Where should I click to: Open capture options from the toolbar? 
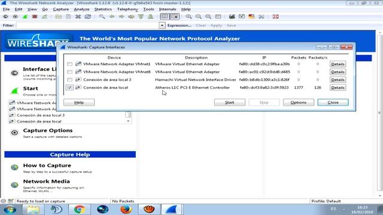pyautogui.click(x=16, y=17)
